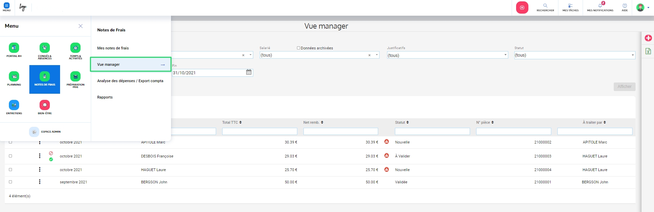Screen dimensions: 654x212
Task: Open the Entretiens module
Action: (x=14, y=108)
